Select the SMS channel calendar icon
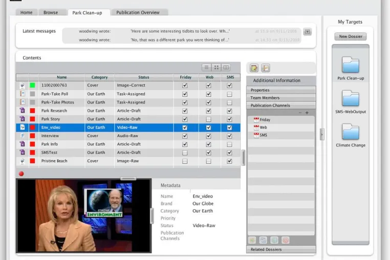Screen dimensions: 390x260 click(x=256, y=135)
